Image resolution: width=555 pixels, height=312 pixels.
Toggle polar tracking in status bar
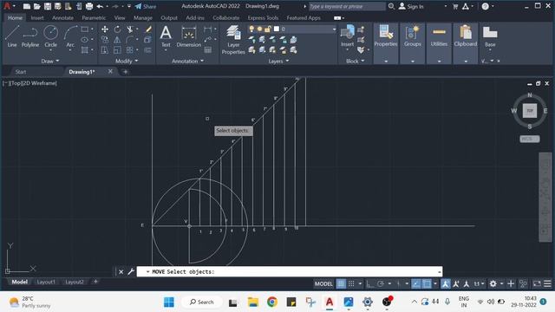[381, 283]
